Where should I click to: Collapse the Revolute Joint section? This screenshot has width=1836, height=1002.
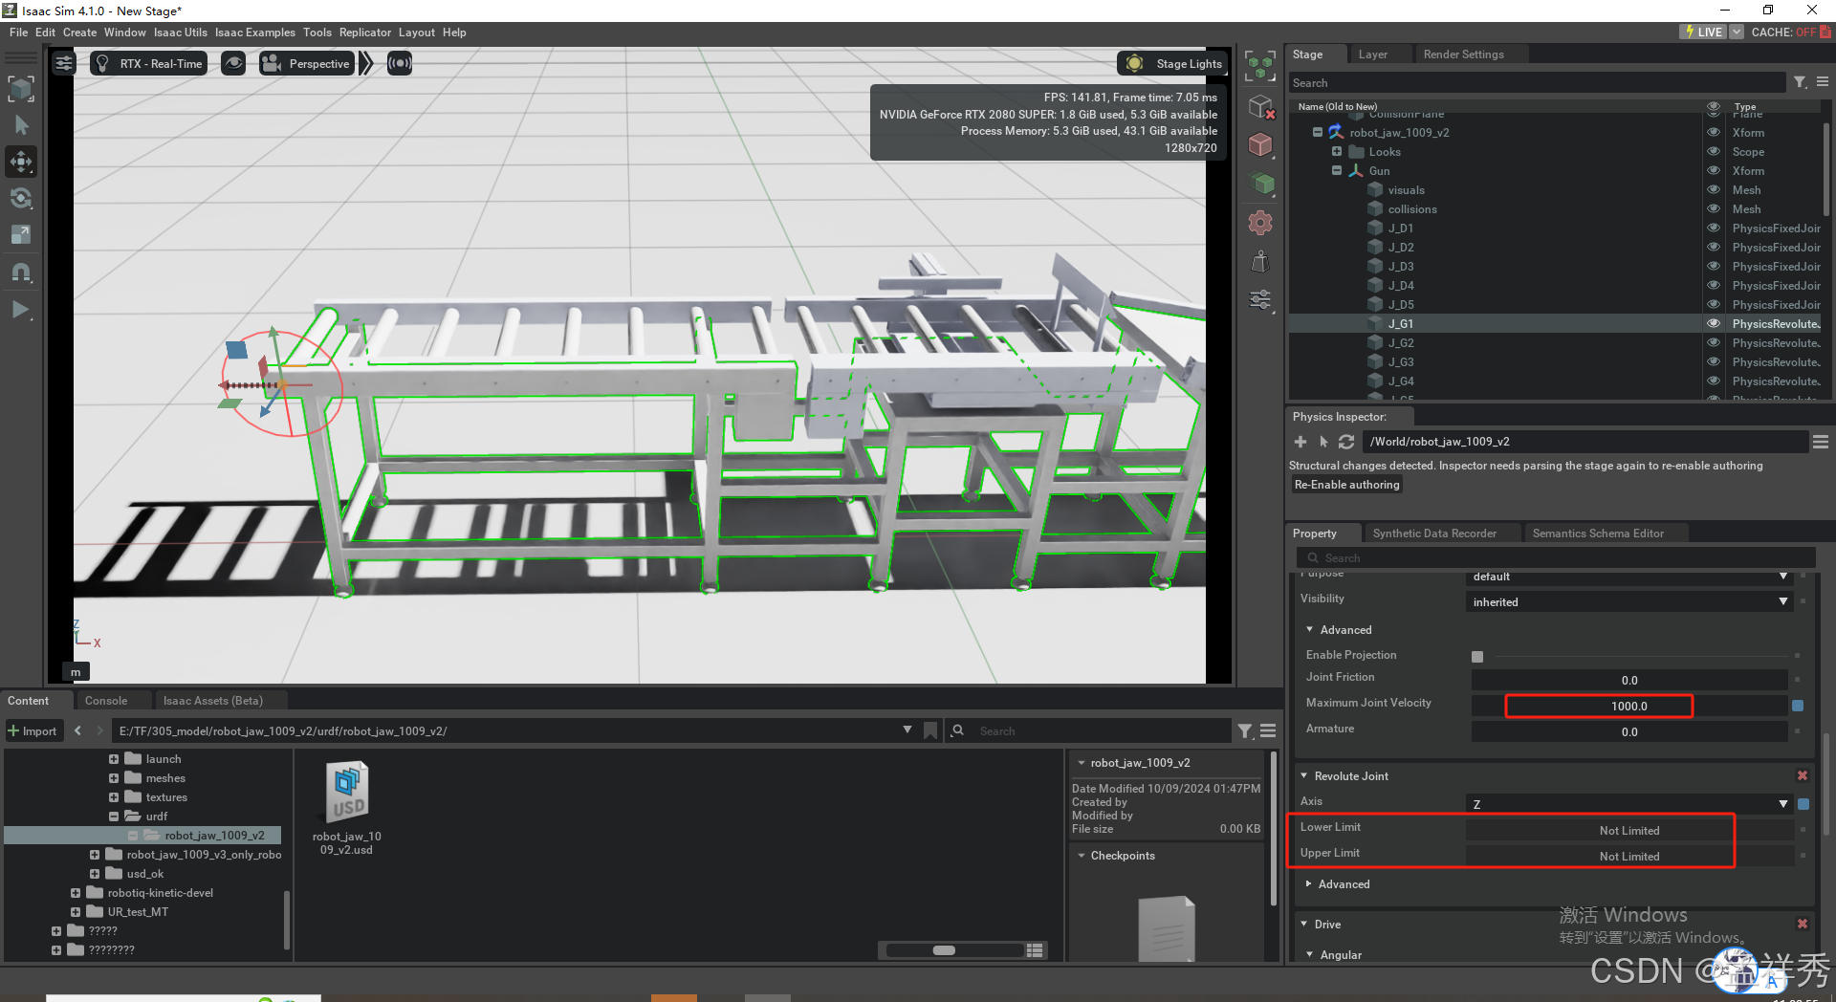(1303, 775)
